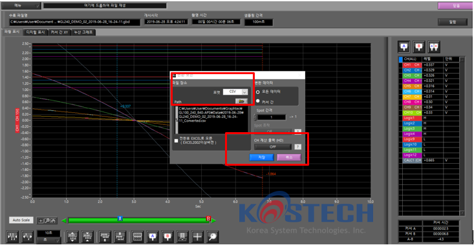Click the question mark beside CH calculation output
This screenshot has height=245, width=474.
(x=297, y=147)
